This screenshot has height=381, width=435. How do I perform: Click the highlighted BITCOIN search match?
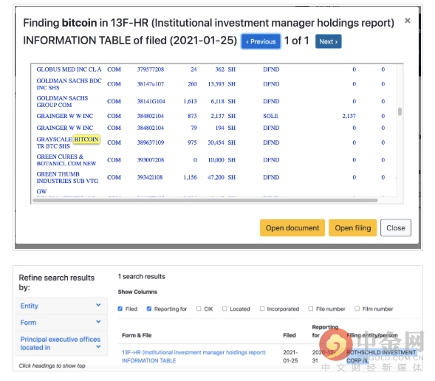click(86, 140)
